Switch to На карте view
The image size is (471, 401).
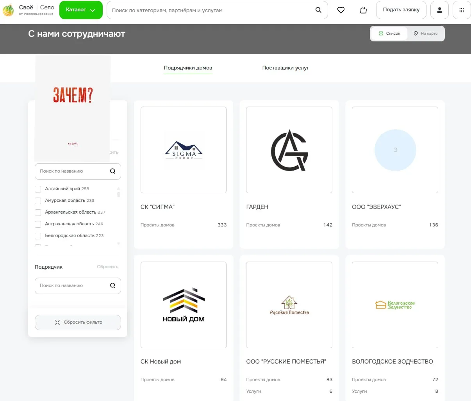pos(425,34)
